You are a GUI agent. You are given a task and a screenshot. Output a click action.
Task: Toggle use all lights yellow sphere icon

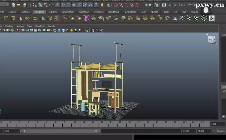71,30
